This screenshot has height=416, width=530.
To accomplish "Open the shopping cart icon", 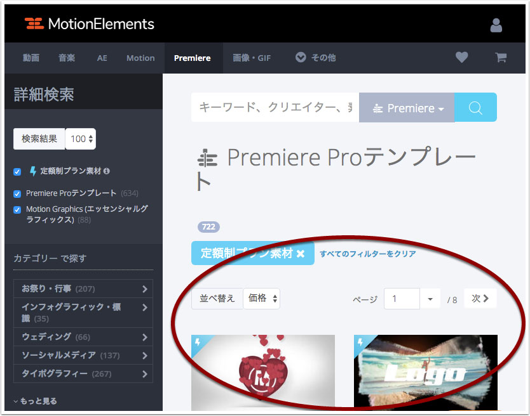I will click(501, 57).
